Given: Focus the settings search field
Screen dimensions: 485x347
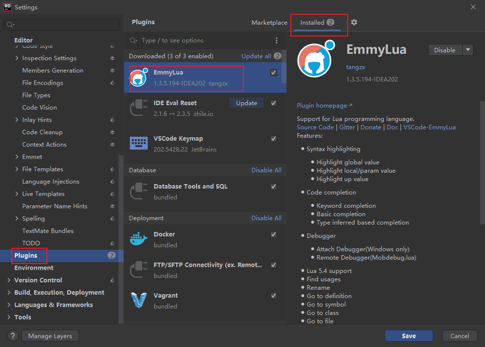Looking at the screenshot, I should (62, 25).
